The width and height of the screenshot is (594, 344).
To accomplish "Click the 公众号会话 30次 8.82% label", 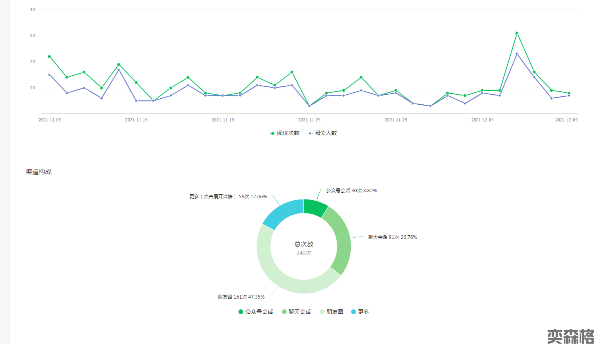I will (351, 191).
